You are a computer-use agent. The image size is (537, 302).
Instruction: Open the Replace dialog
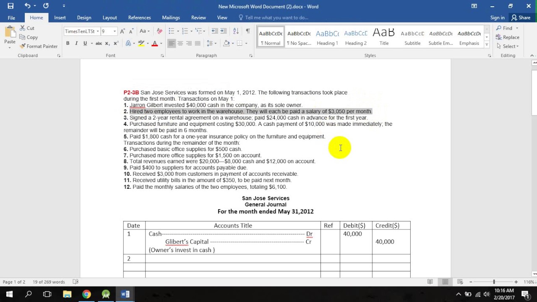pos(507,37)
